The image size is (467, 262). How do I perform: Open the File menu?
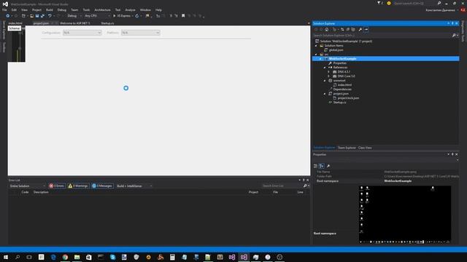(x=4, y=9)
